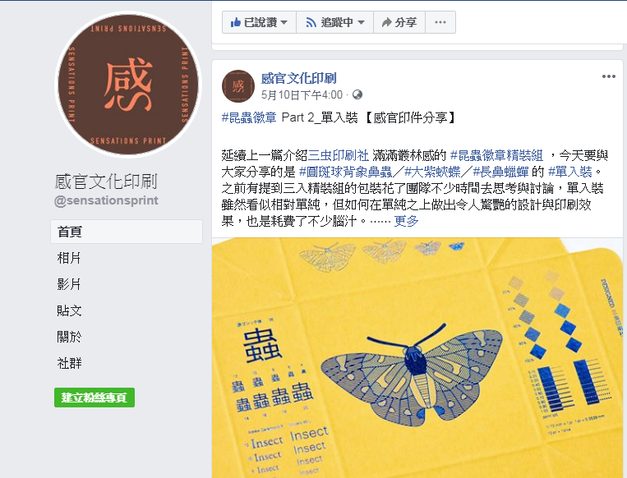
Task: Open the post options three-dot menu
Action: tap(609, 76)
